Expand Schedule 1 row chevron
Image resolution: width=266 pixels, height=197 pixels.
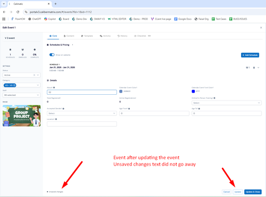click(x=259, y=68)
